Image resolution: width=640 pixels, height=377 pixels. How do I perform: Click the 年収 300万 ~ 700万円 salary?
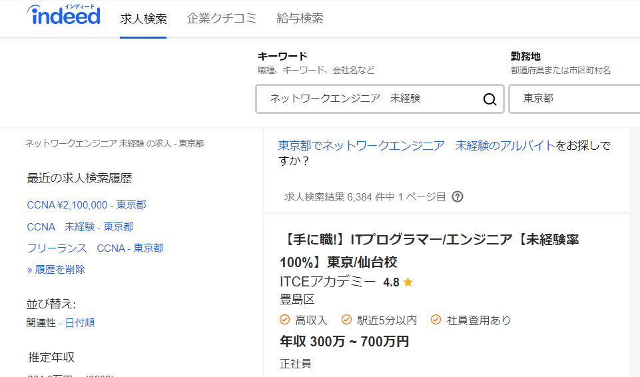pyautogui.click(x=344, y=341)
